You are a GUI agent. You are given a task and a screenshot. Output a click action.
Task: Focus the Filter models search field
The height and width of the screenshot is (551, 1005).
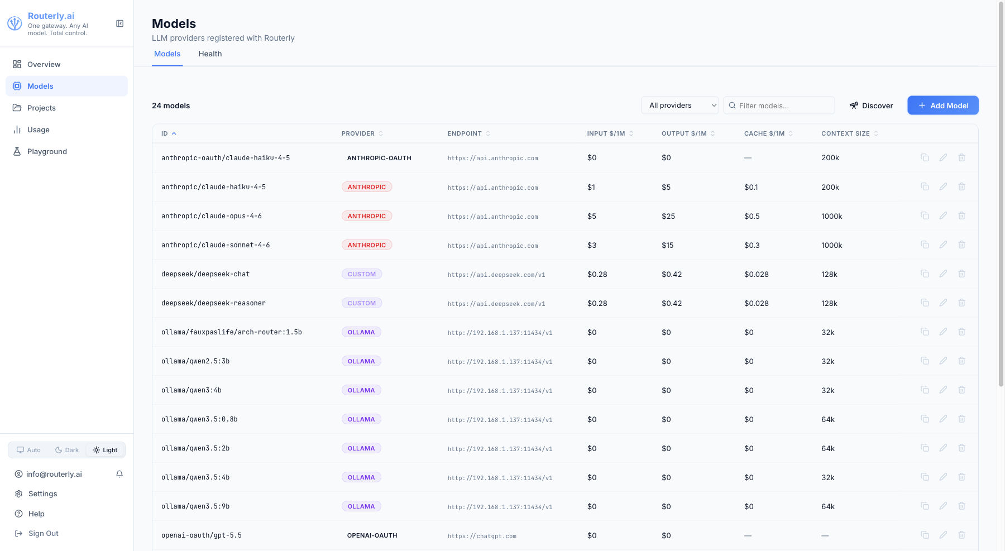click(779, 106)
